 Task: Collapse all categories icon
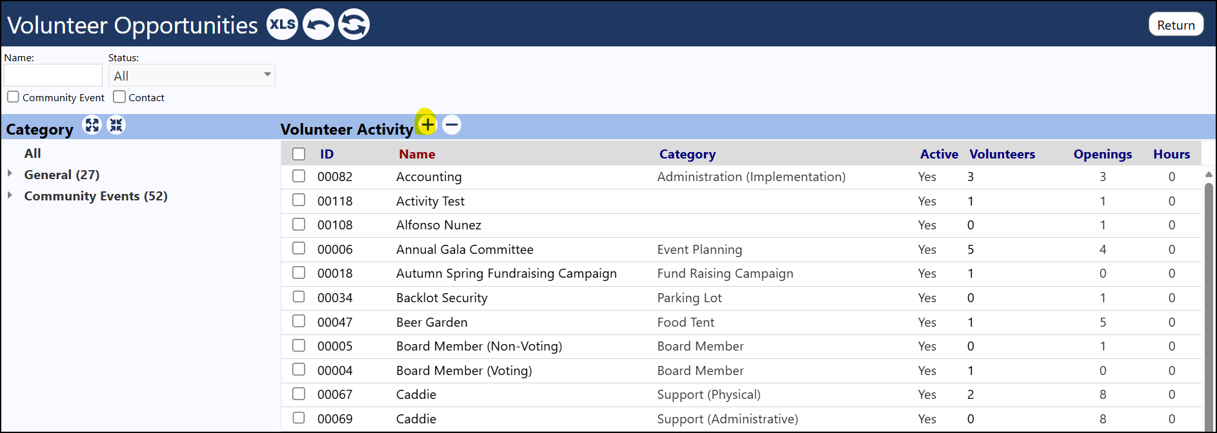(116, 125)
